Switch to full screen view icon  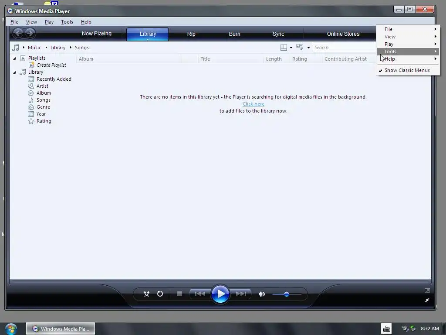pyautogui.click(x=427, y=290)
